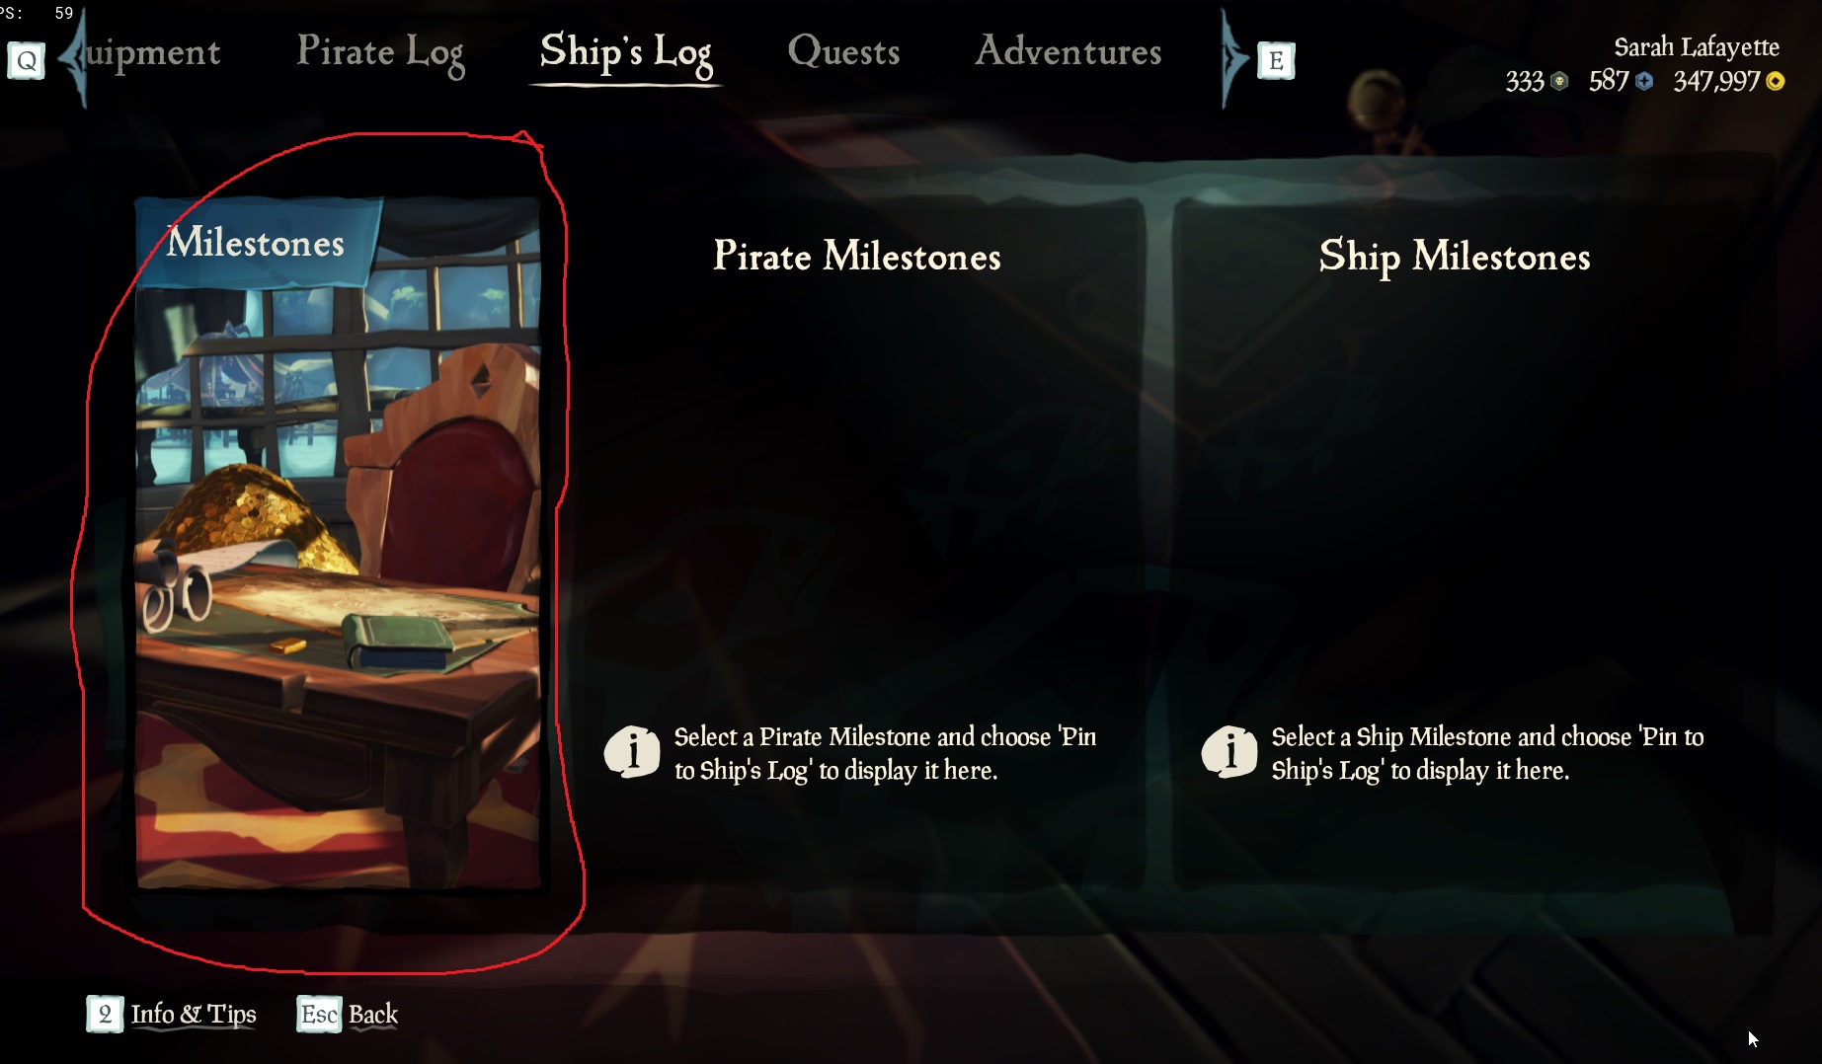
Task: Click the Q key previous-tab icon
Action: (x=27, y=61)
